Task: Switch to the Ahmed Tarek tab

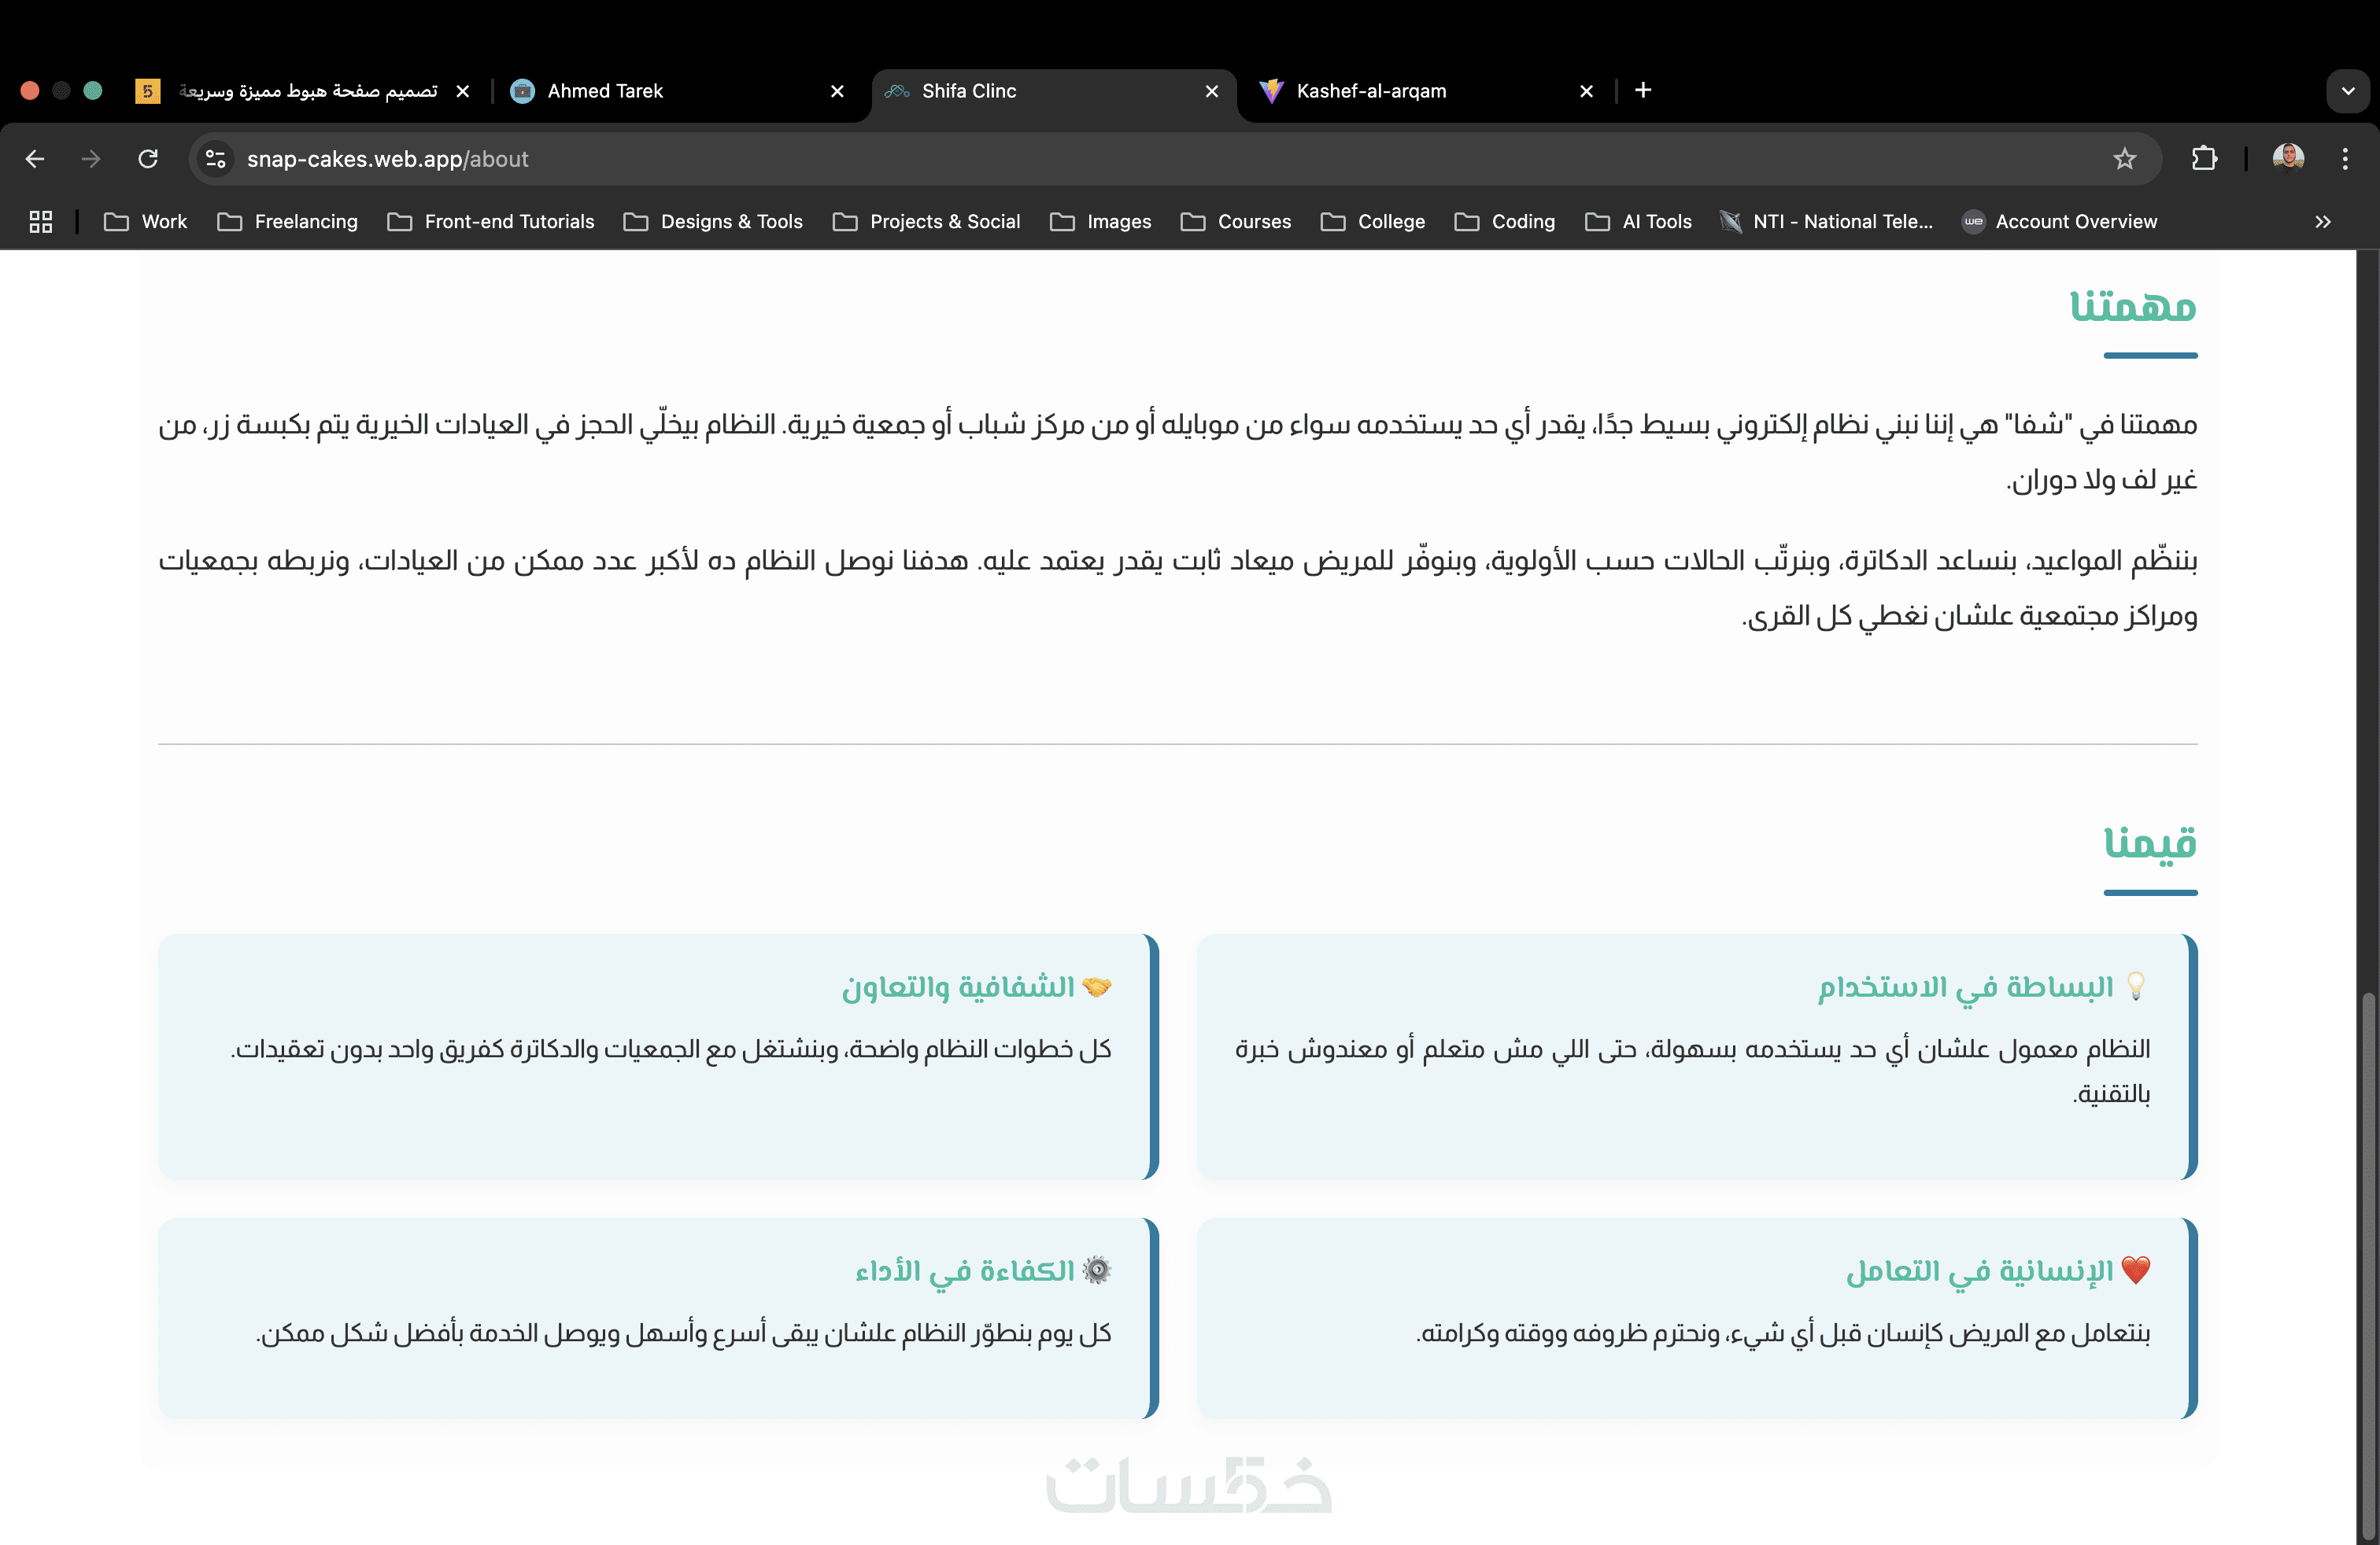Action: tap(605, 91)
